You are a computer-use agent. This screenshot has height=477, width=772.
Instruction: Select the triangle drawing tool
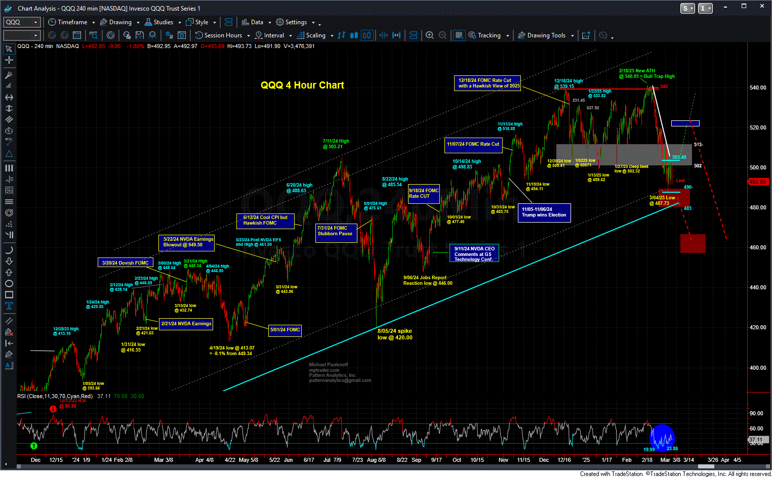[9, 154]
